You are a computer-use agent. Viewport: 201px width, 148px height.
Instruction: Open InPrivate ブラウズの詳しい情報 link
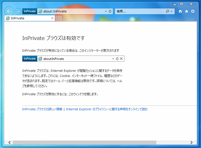point(42,109)
